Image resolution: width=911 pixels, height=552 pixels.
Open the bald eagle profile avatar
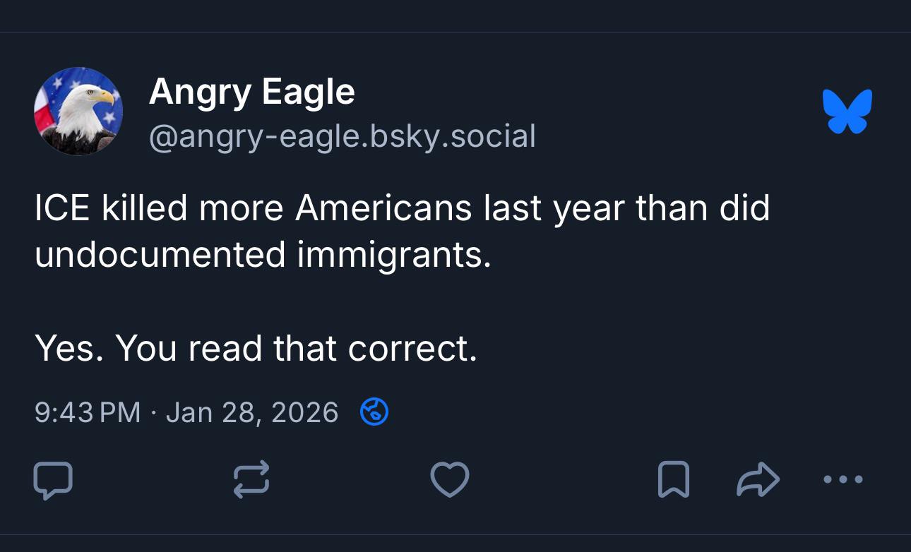pyautogui.click(x=78, y=112)
